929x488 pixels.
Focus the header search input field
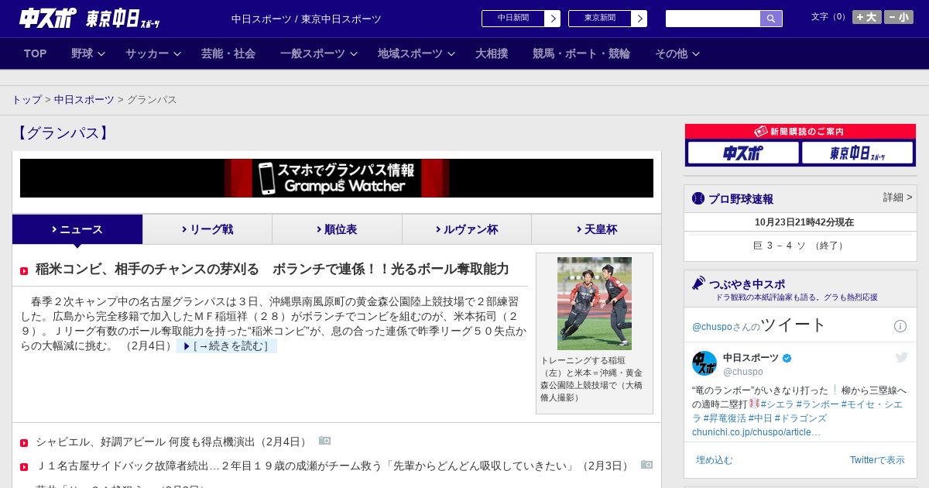coord(713,19)
